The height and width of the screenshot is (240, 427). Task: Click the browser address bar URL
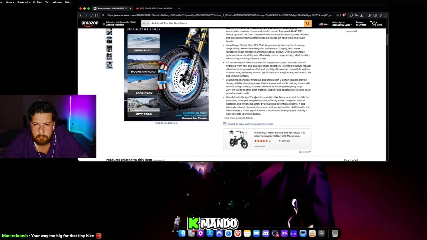click(x=220, y=15)
